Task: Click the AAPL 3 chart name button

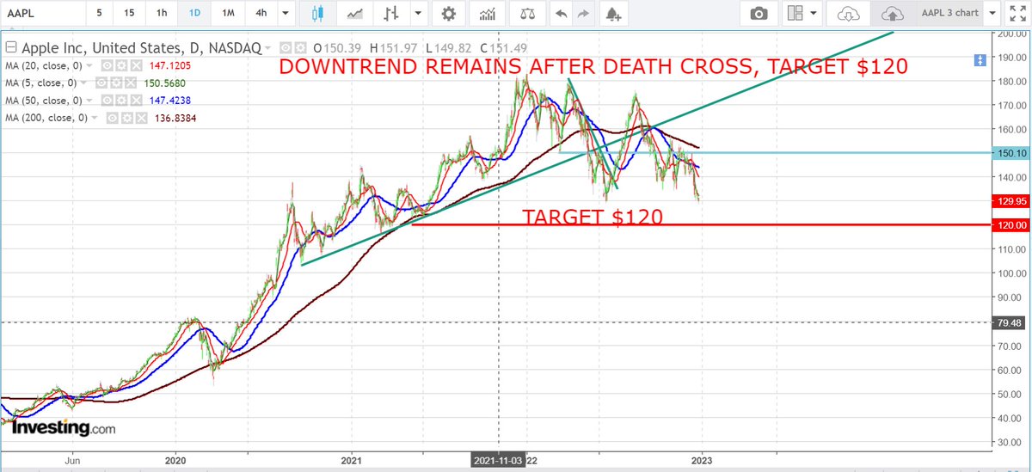Action: 951,14
